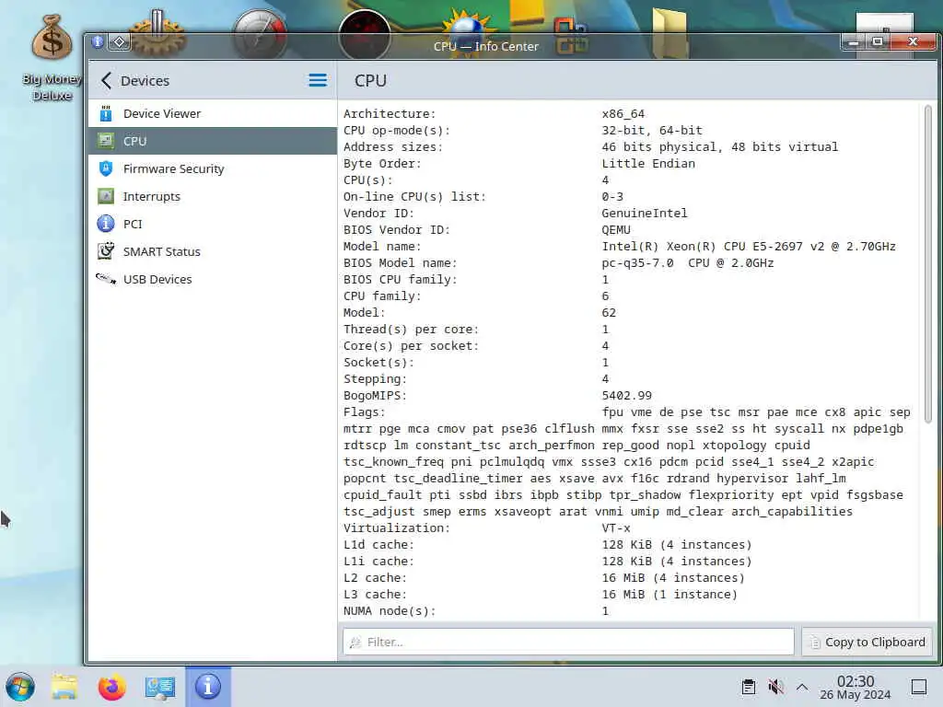The image size is (943, 707).
Task: Maximize the Info Center window
Action: 878,41
